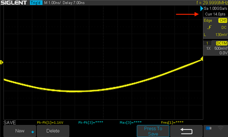Click the Wi-Fi status icon

pyautogui.click(x=220, y=128)
